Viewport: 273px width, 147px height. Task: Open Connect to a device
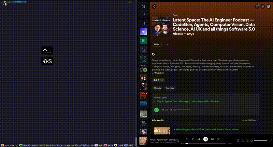point(247,141)
